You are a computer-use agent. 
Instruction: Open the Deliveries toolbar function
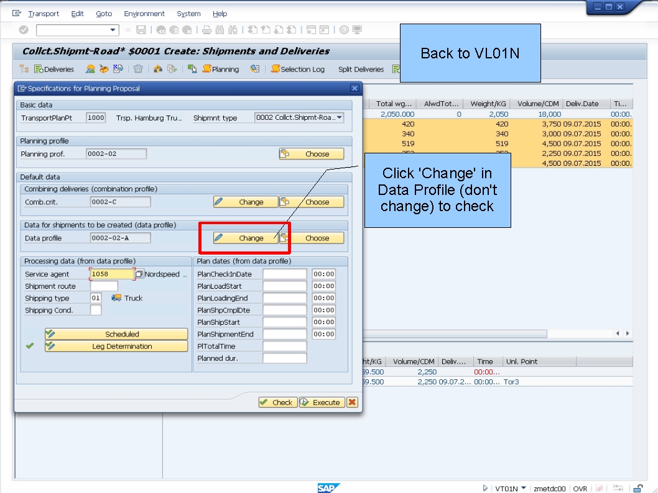[x=53, y=69]
